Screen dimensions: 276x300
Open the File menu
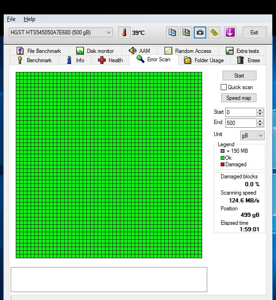[x=11, y=19]
